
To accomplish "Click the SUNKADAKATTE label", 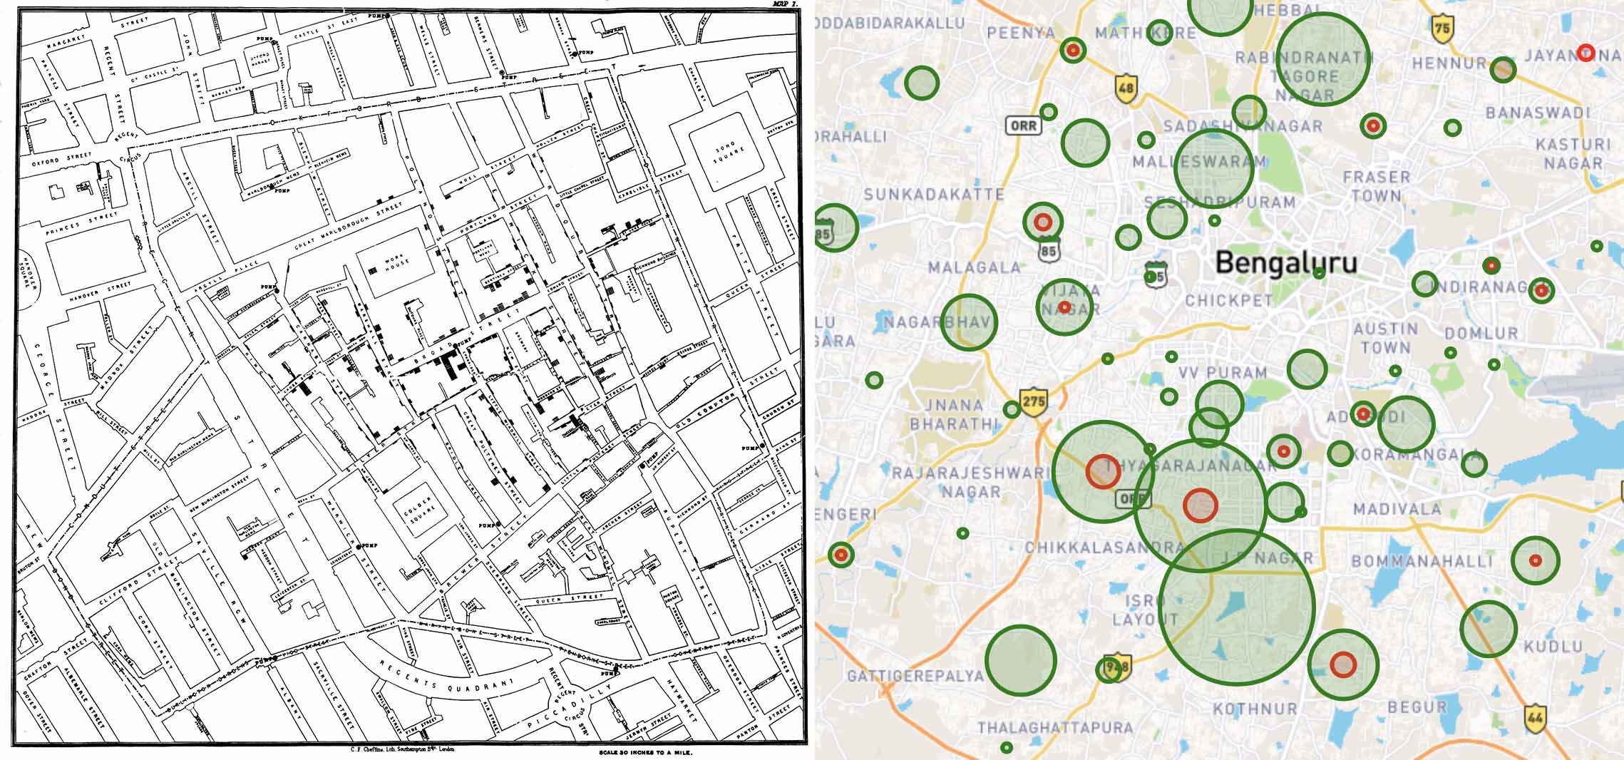I will [x=934, y=194].
